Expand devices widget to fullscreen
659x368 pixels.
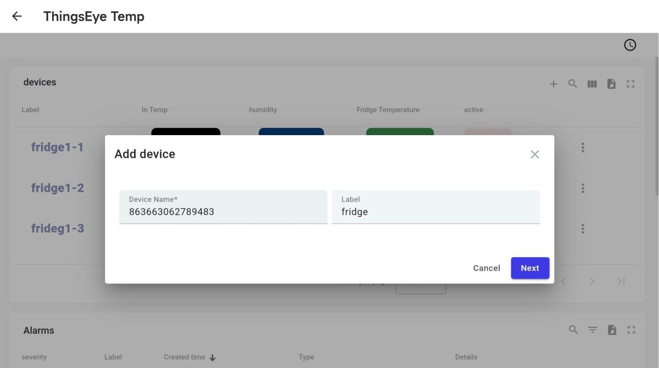click(631, 84)
